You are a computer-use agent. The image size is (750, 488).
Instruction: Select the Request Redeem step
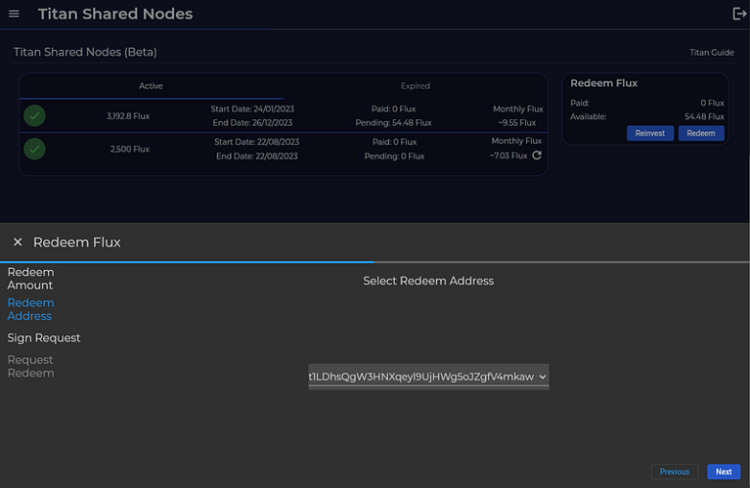point(31,366)
